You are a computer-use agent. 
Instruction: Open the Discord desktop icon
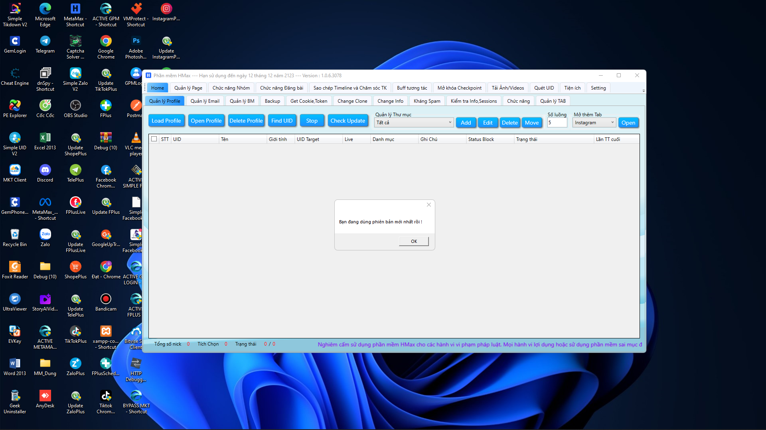coord(45,173)
